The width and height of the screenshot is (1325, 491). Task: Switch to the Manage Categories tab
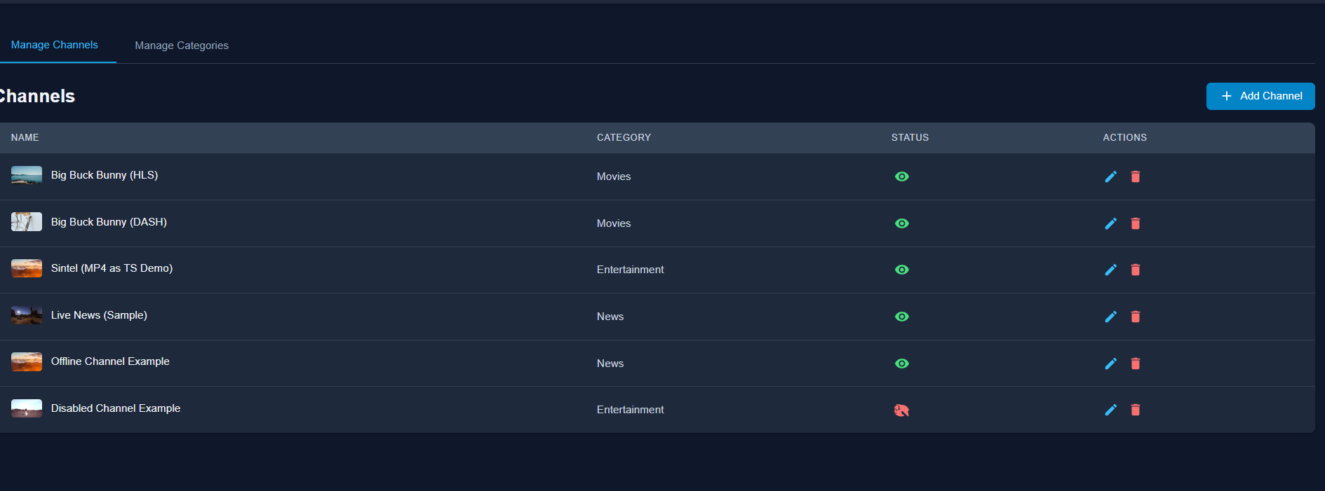point(182,46)
